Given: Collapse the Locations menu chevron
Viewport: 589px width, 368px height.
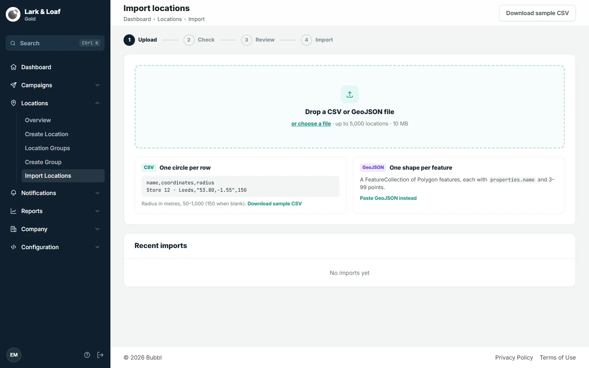Looking at the screenshot, I should [x=98, y=103].
